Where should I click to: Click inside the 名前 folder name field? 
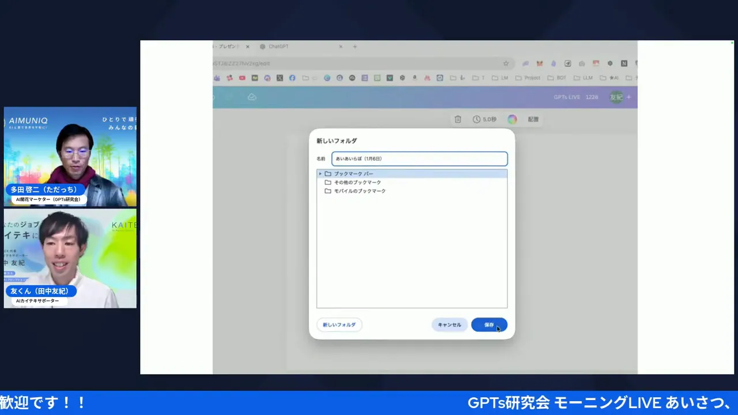[419, 159]
